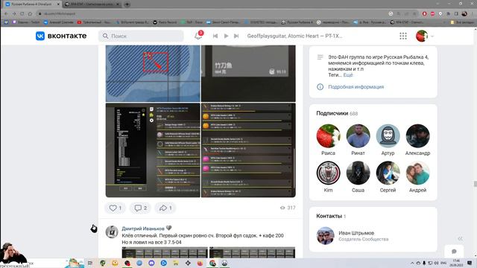Open the VK messenger chat bubble button
This screenshot has width=477, height=268.
[454, 252]
